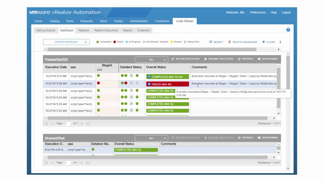The image size is (324, 182).
Task: Open the ALL filter dropdown in bhaweshTest
Action: [x=151, y=138]
